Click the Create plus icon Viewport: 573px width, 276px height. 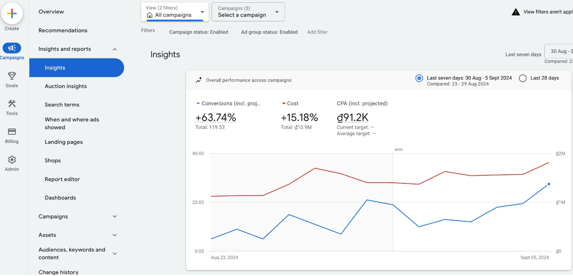12,14
